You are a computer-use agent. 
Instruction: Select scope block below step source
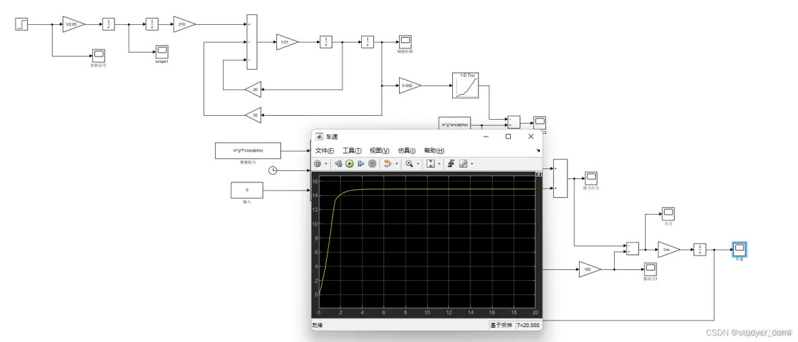[98, 55]
